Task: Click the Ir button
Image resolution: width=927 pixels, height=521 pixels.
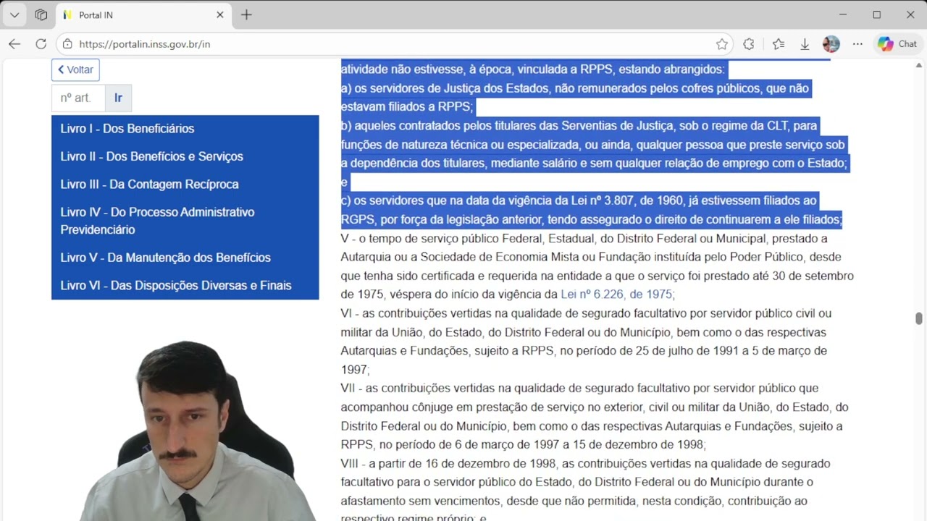Action: tap(118, 98)
